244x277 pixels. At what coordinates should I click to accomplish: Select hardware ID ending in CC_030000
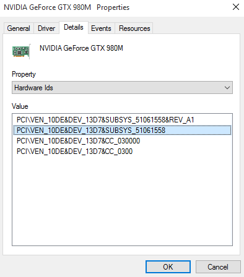(122, 141)
